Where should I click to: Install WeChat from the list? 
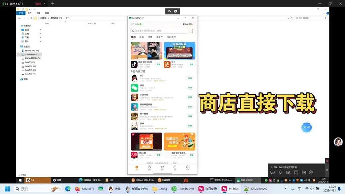[190, 88]
